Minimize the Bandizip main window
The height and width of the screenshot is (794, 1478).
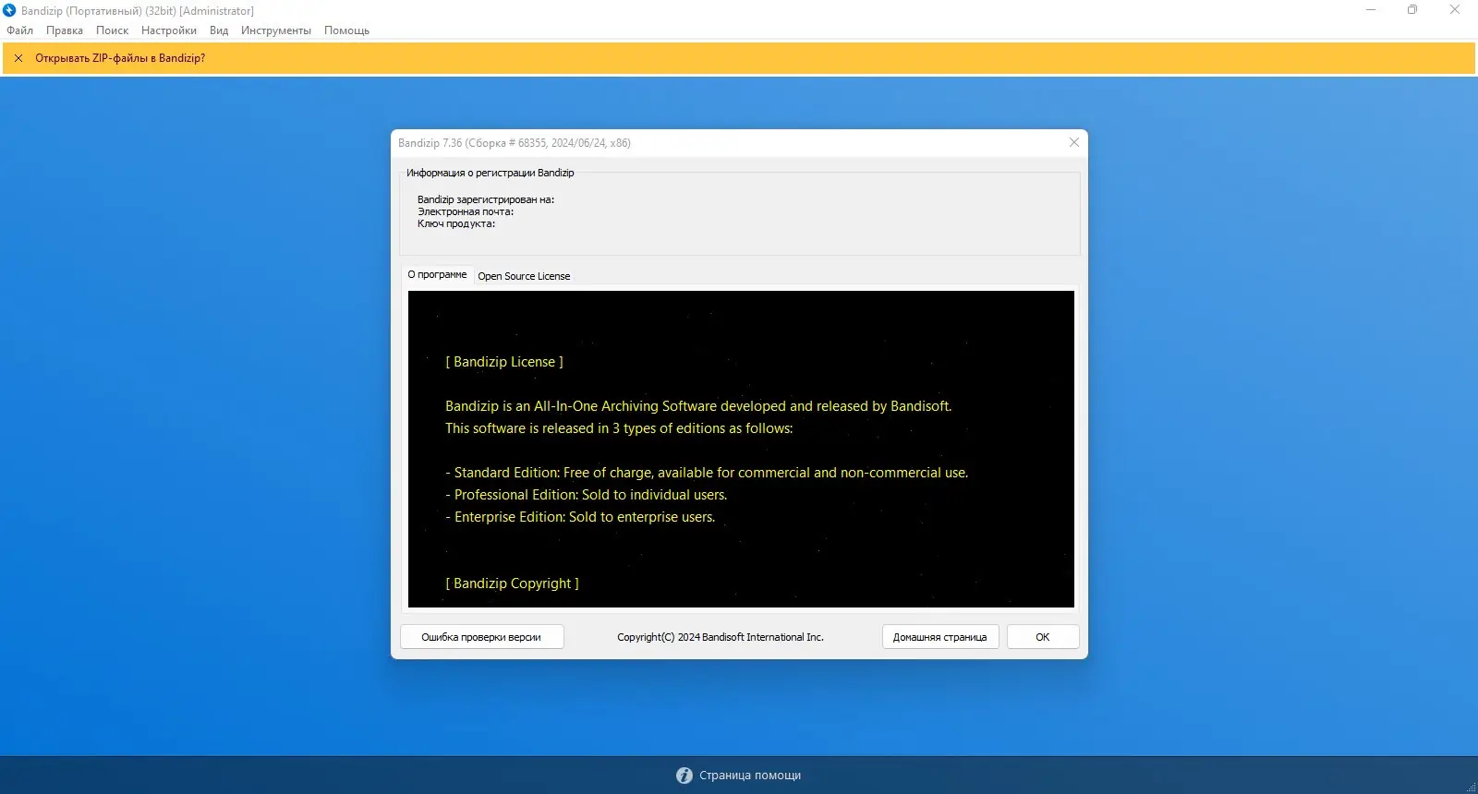coord(1371,10)
